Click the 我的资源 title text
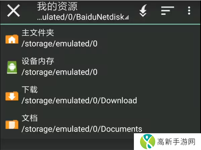Viewport: 201px width, 150px height. (57, 6)
